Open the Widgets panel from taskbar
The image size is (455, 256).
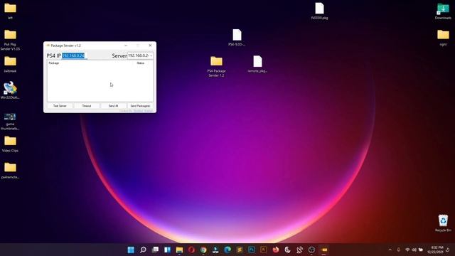pyautogui.click(x=167, y=250)
